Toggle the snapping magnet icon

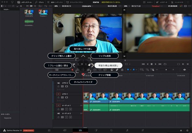112,70
